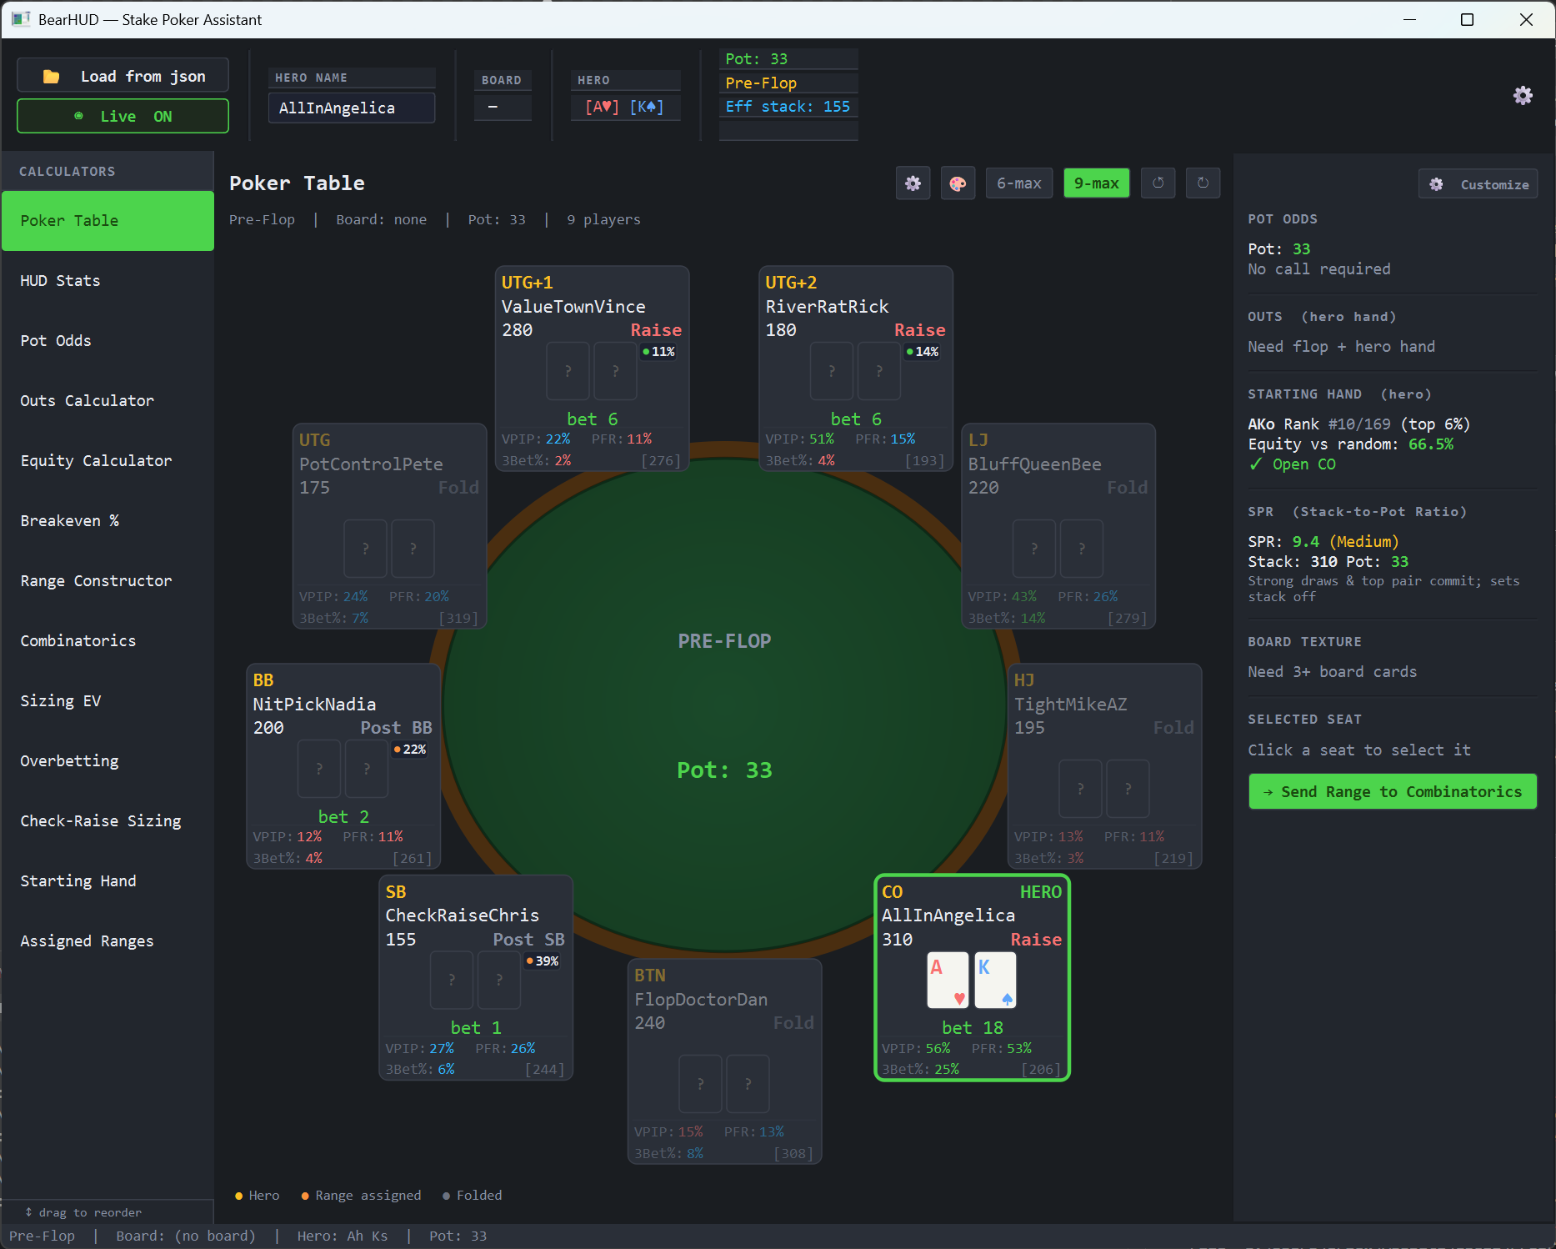Click RiverRatRick's 14% range badge

pos(923,352)
